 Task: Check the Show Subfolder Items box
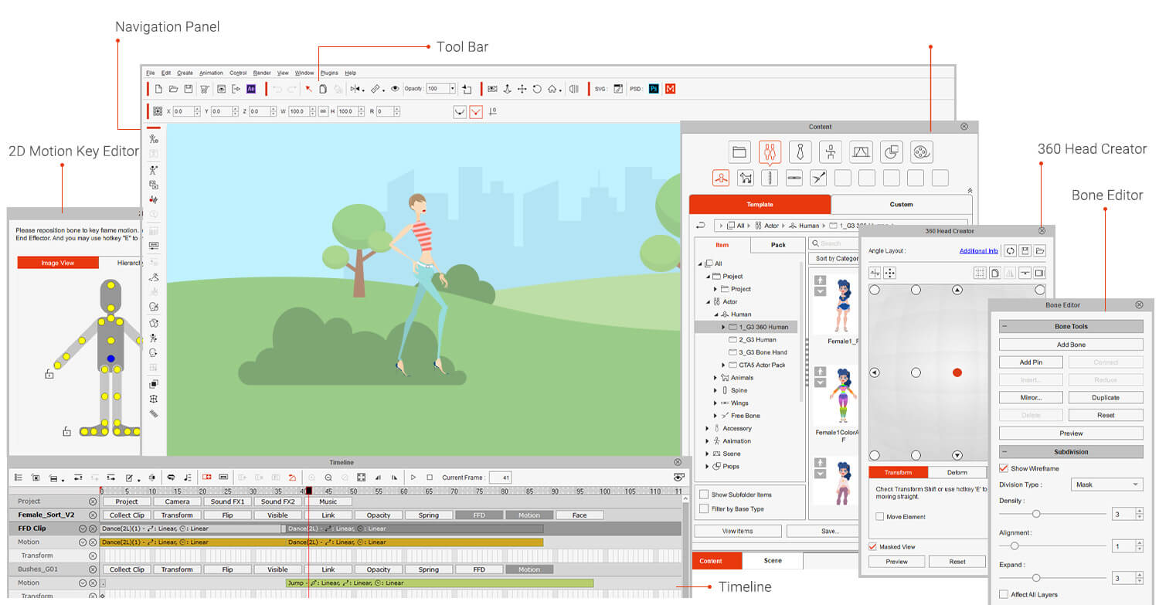click(x=704, y=495)
